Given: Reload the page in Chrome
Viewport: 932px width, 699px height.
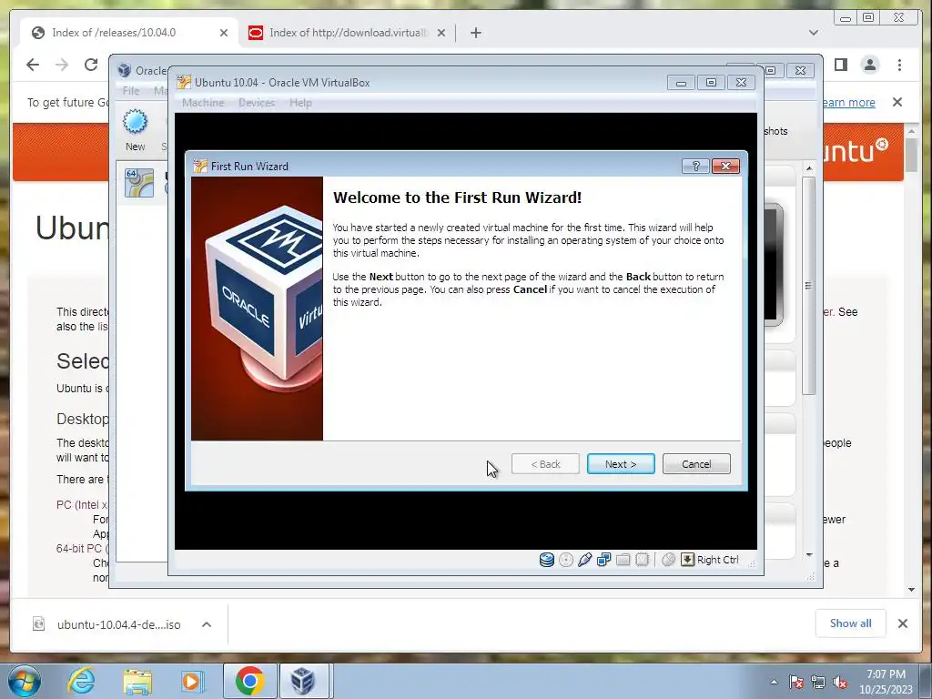Looking at the screenshot, I should click(91, 65).
